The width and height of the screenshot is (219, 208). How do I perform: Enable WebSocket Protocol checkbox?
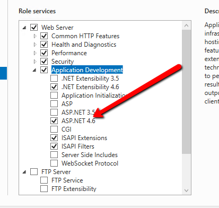54,163
